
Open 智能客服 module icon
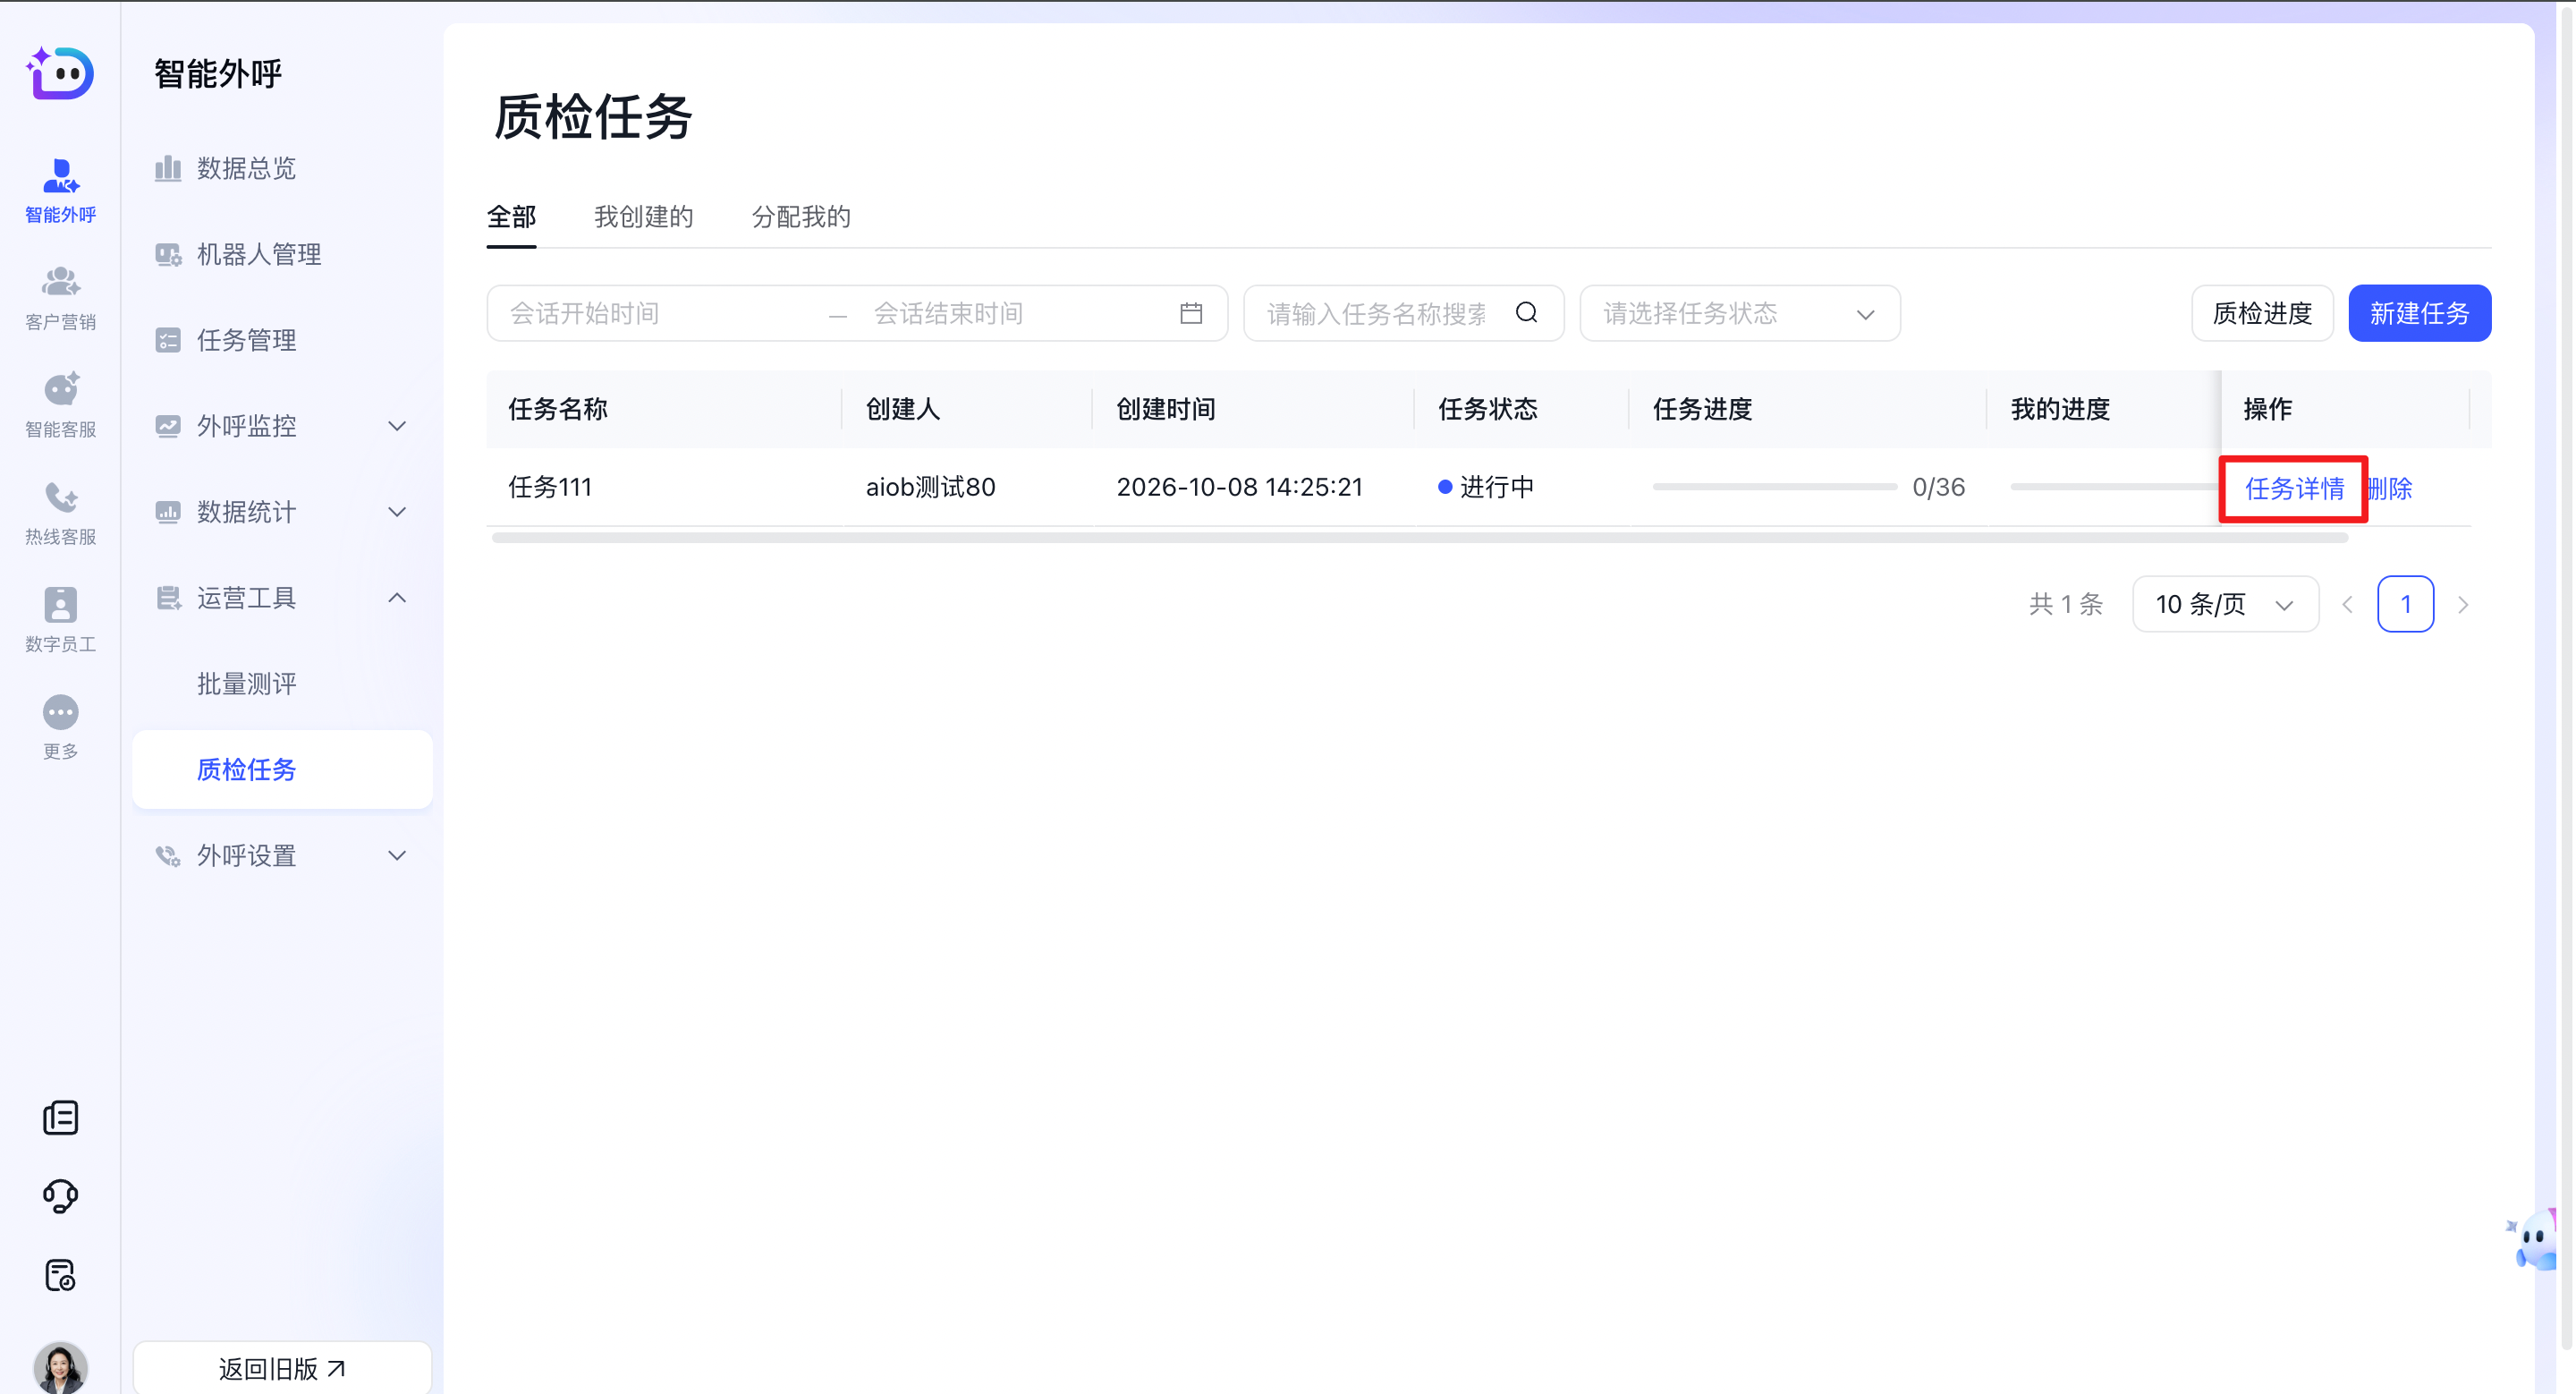60,405
